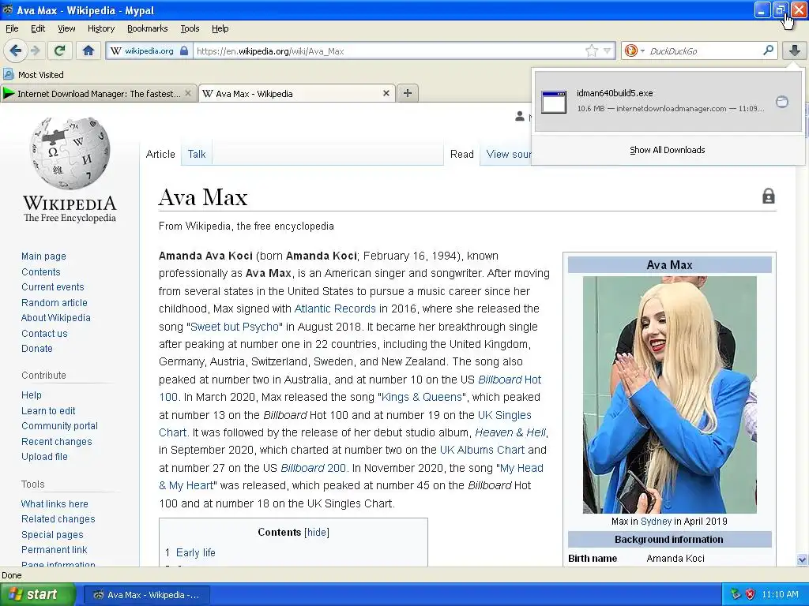
Task: Open the Tools menu
Action: [x=190, y=28]
